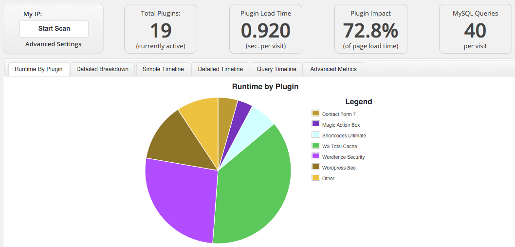Click the Other legend swatch
515x247 pixels.
coord(315,178)
